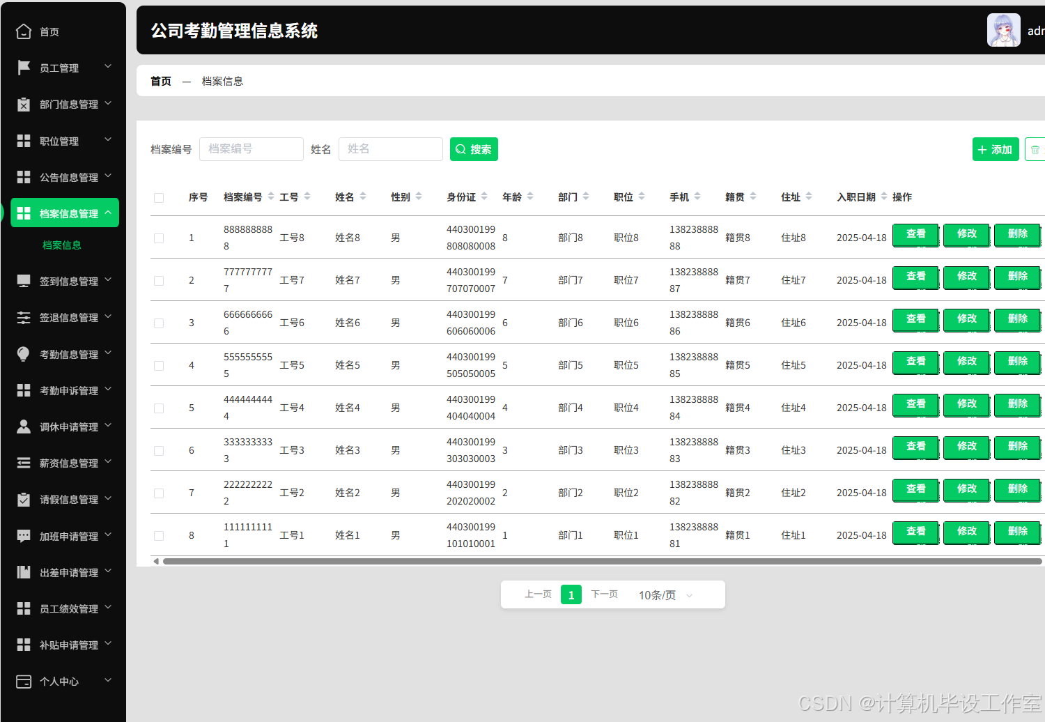1045x722 pixels.
Task: Check the row with 姓名1
Action: (x=159, y=535)
